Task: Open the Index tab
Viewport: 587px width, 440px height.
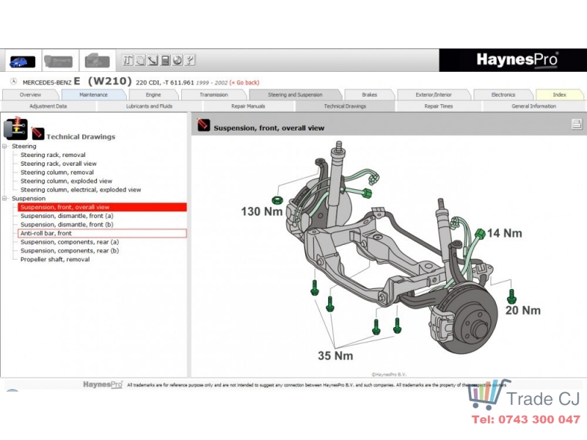Action: [559, 95]
